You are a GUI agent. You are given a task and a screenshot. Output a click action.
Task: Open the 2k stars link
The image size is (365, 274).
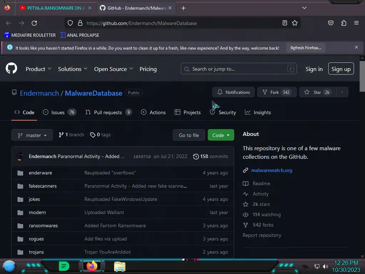point(256,204)
